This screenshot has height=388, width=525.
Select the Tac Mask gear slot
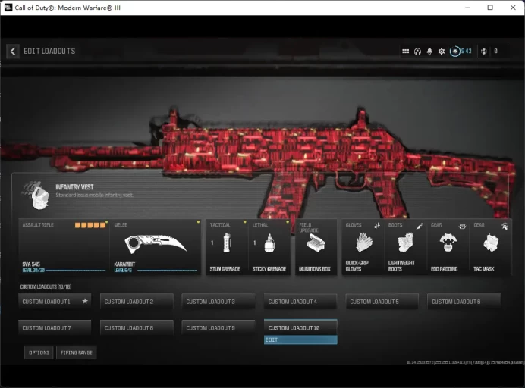(491, 247)
